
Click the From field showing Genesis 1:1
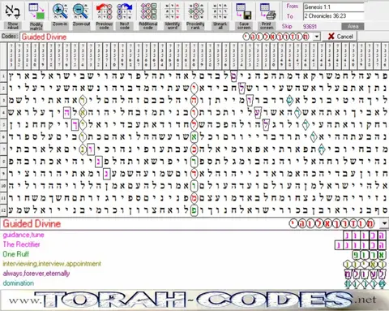(x=333, y=7)
